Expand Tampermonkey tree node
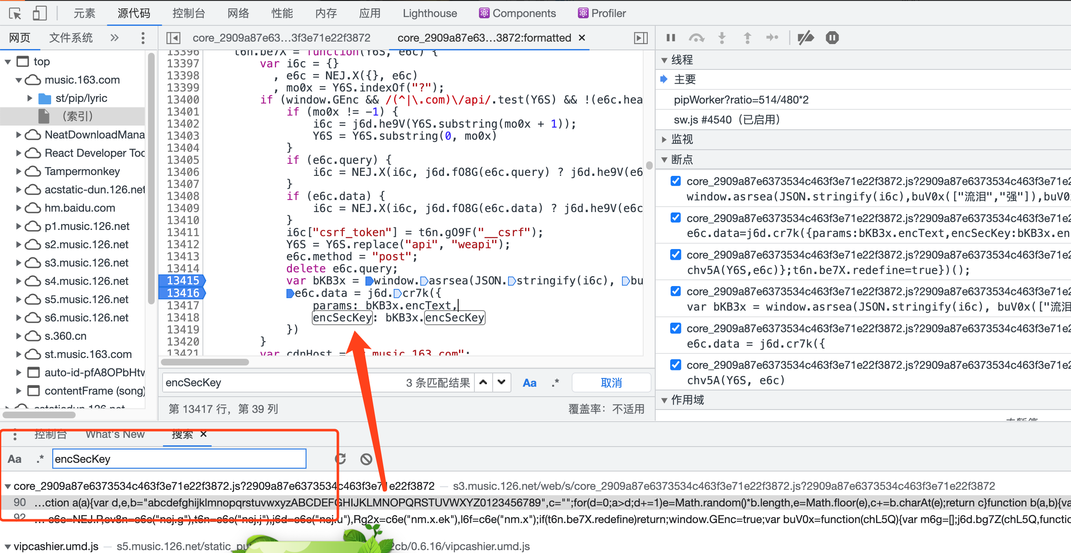Image resolution: width=1071 pixels, height=553 pixels. tap(18, 171)
